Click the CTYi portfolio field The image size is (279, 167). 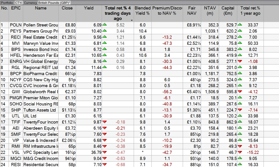pyautogui.click(x=19, y=3)
